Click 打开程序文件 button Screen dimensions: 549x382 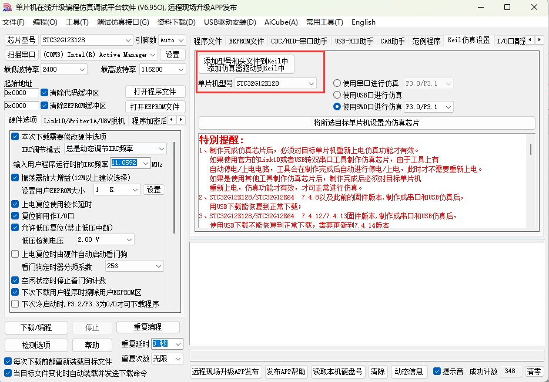coord(155,92)
